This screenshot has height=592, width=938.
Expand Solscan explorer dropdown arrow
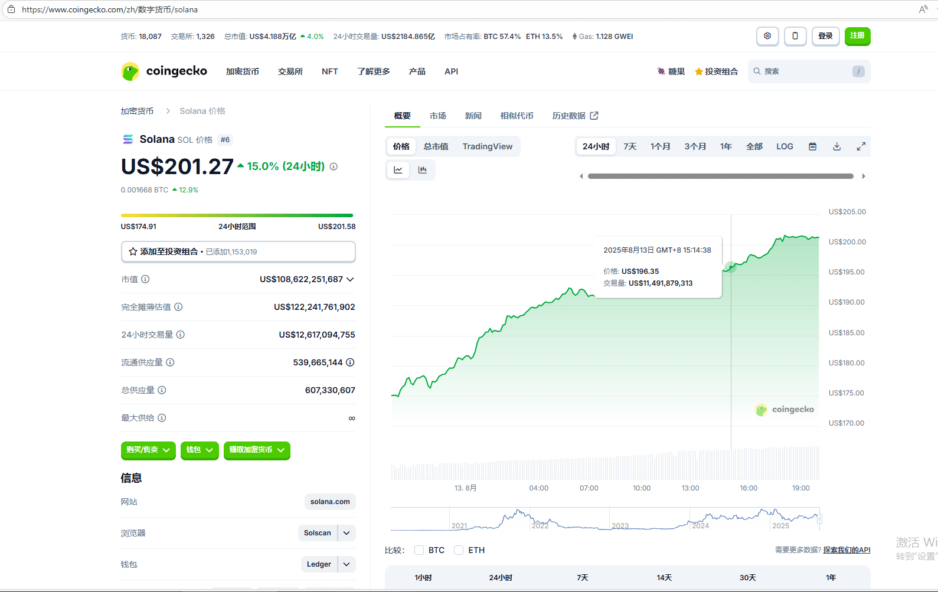click(x=347, y=533)
